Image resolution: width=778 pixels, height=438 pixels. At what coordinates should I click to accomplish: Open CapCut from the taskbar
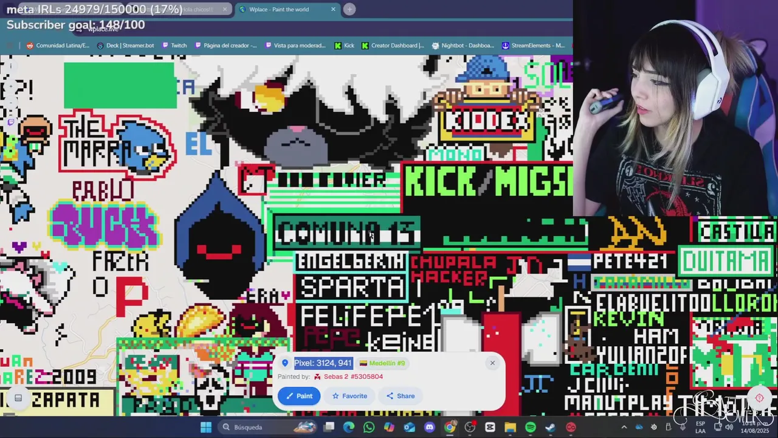[x=490, y=427]
